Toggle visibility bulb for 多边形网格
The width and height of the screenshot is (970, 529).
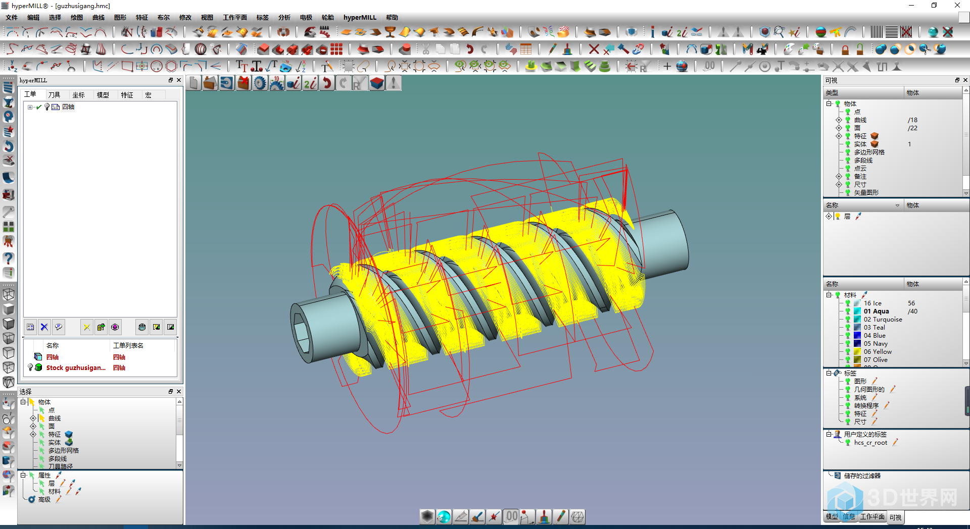click(848, 152)
